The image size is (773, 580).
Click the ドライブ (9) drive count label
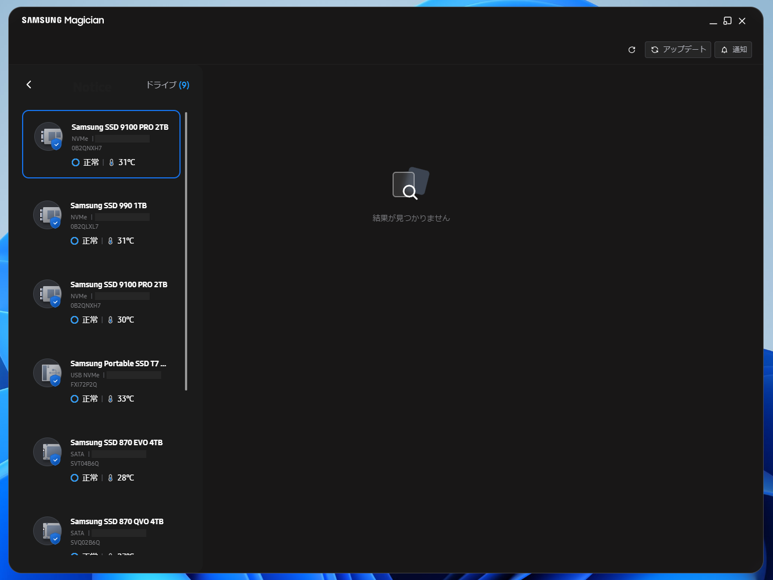167,85
